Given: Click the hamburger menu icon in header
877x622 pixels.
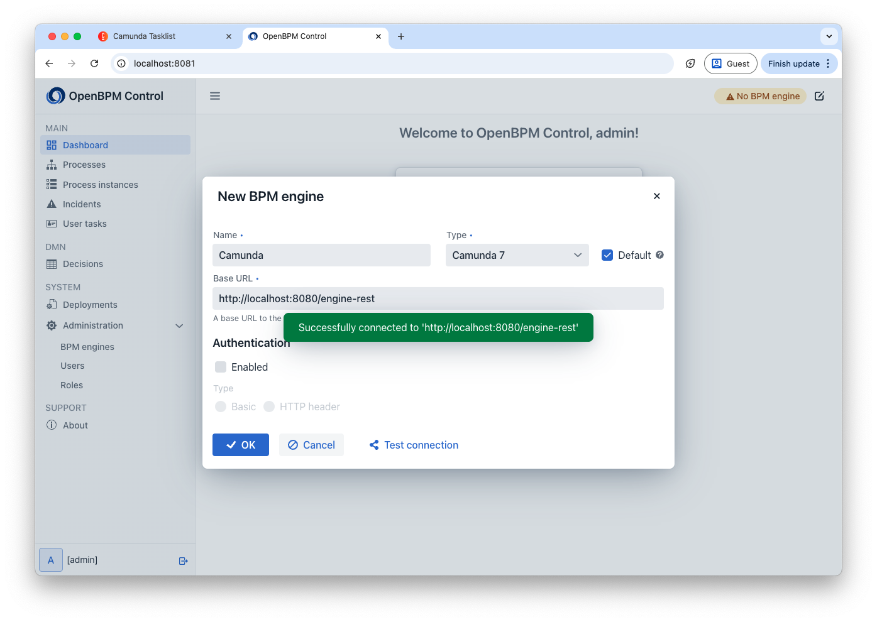Looking at the screenshot, I should [x=215, y=96].
